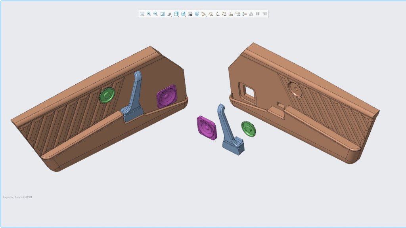Screen dimensions: 406x228
Task: Repaint the graphics window
Action: (163, 14)
